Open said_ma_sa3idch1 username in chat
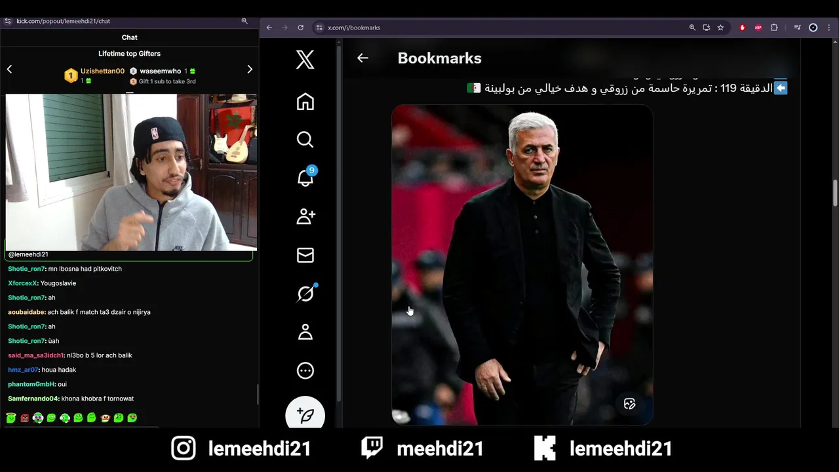 click(35, 355)
